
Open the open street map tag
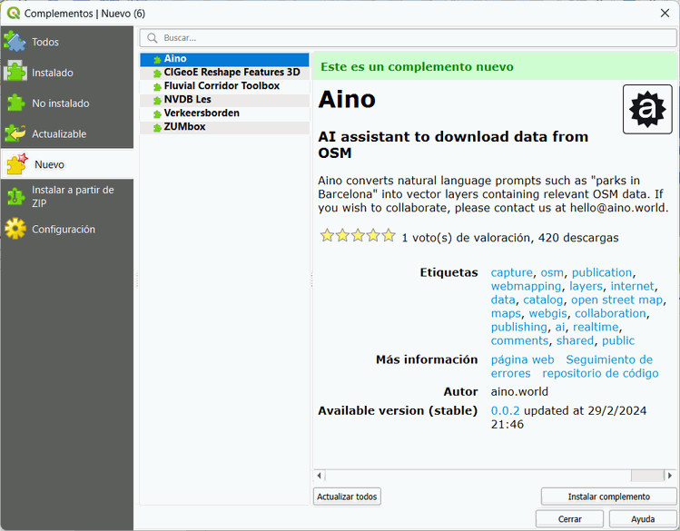[x=617, y=300]
